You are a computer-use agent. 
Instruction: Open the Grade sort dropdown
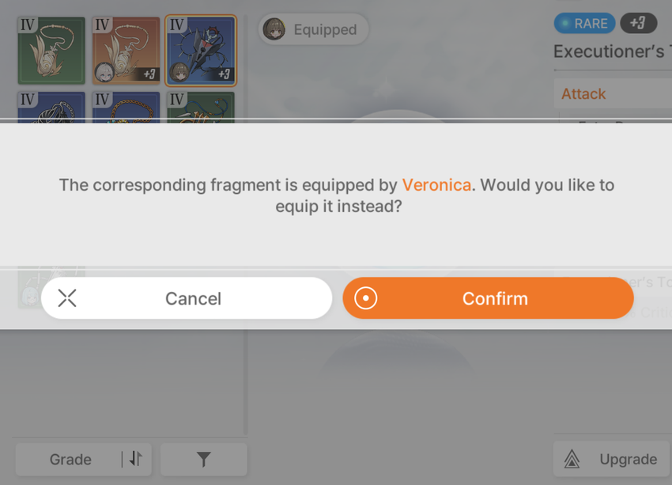coord(71,459)
